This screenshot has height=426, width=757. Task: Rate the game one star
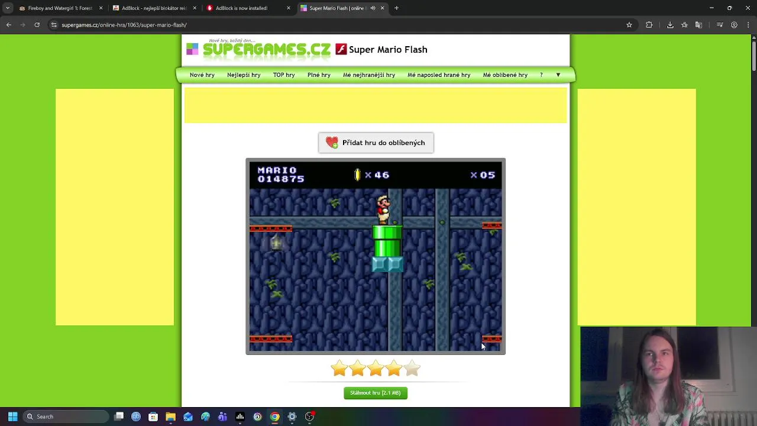click(339, 369)
